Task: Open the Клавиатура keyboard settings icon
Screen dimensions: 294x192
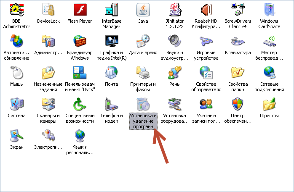Action: (238, 41)
